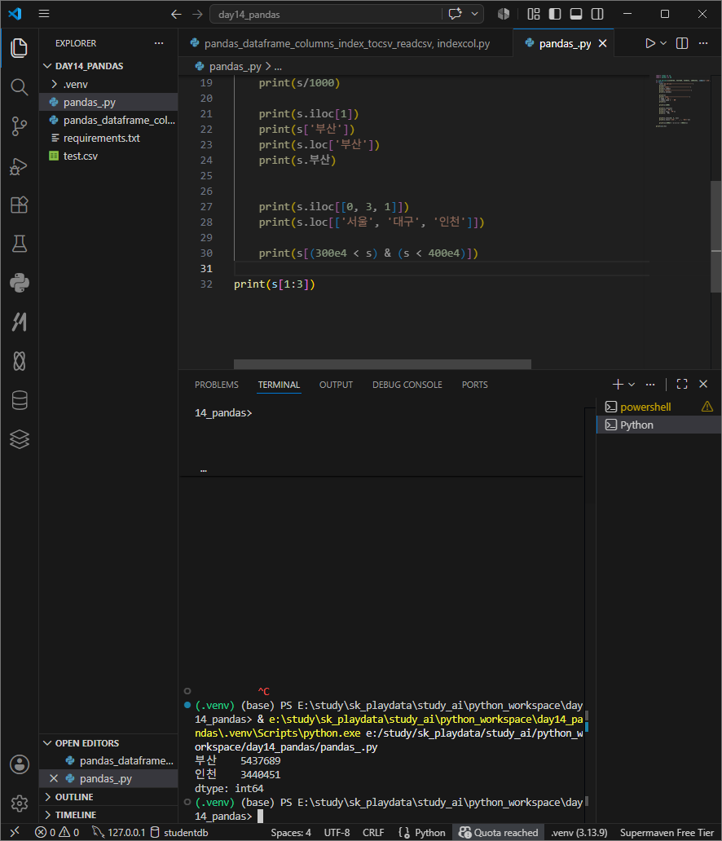The height and width of the screenshot is (841, 722).
Task: Open the stacked layers icon in activity bar
Action: [20, 439]
